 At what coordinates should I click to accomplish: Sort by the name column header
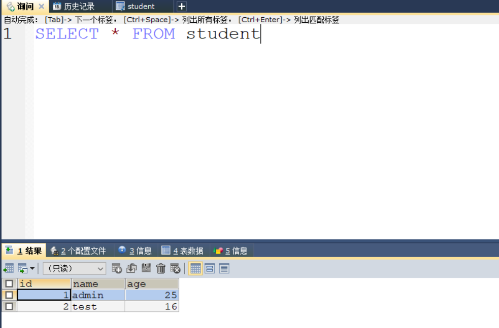(98, 283)
